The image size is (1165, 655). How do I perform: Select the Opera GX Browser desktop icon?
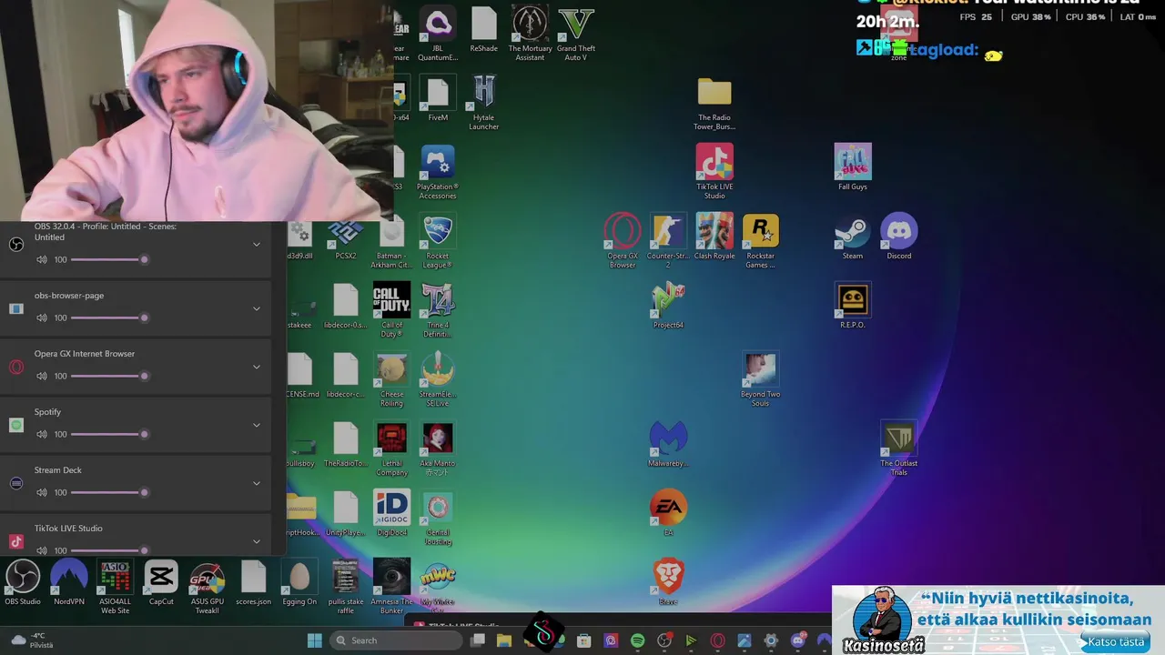[x=623, y=241]
